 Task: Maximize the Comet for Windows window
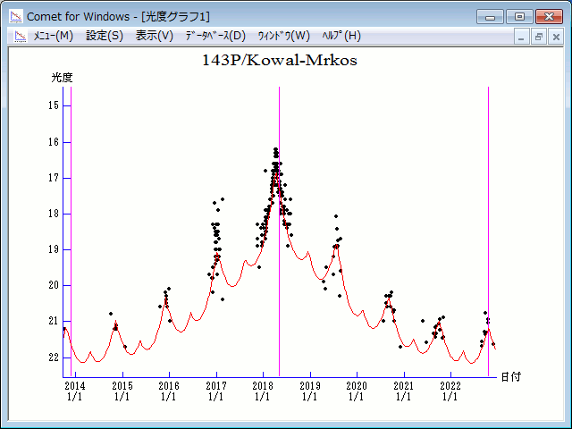(x=519, y=16)
